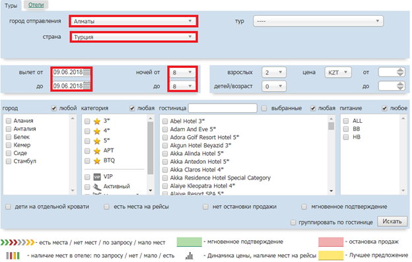The height and width of the screenshot is (262, 412).
Task: Click the hotel availability bars legend icon
Action: pyautogui.click(x=13, y=255)
